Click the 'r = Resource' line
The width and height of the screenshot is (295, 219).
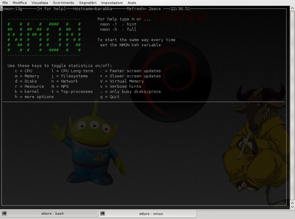(29, 86)
